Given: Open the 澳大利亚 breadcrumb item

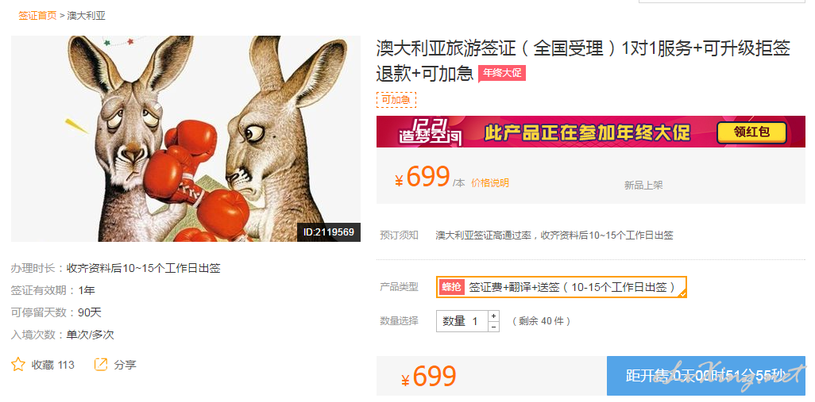Looking at the screenshot, I should click(87, 16).
